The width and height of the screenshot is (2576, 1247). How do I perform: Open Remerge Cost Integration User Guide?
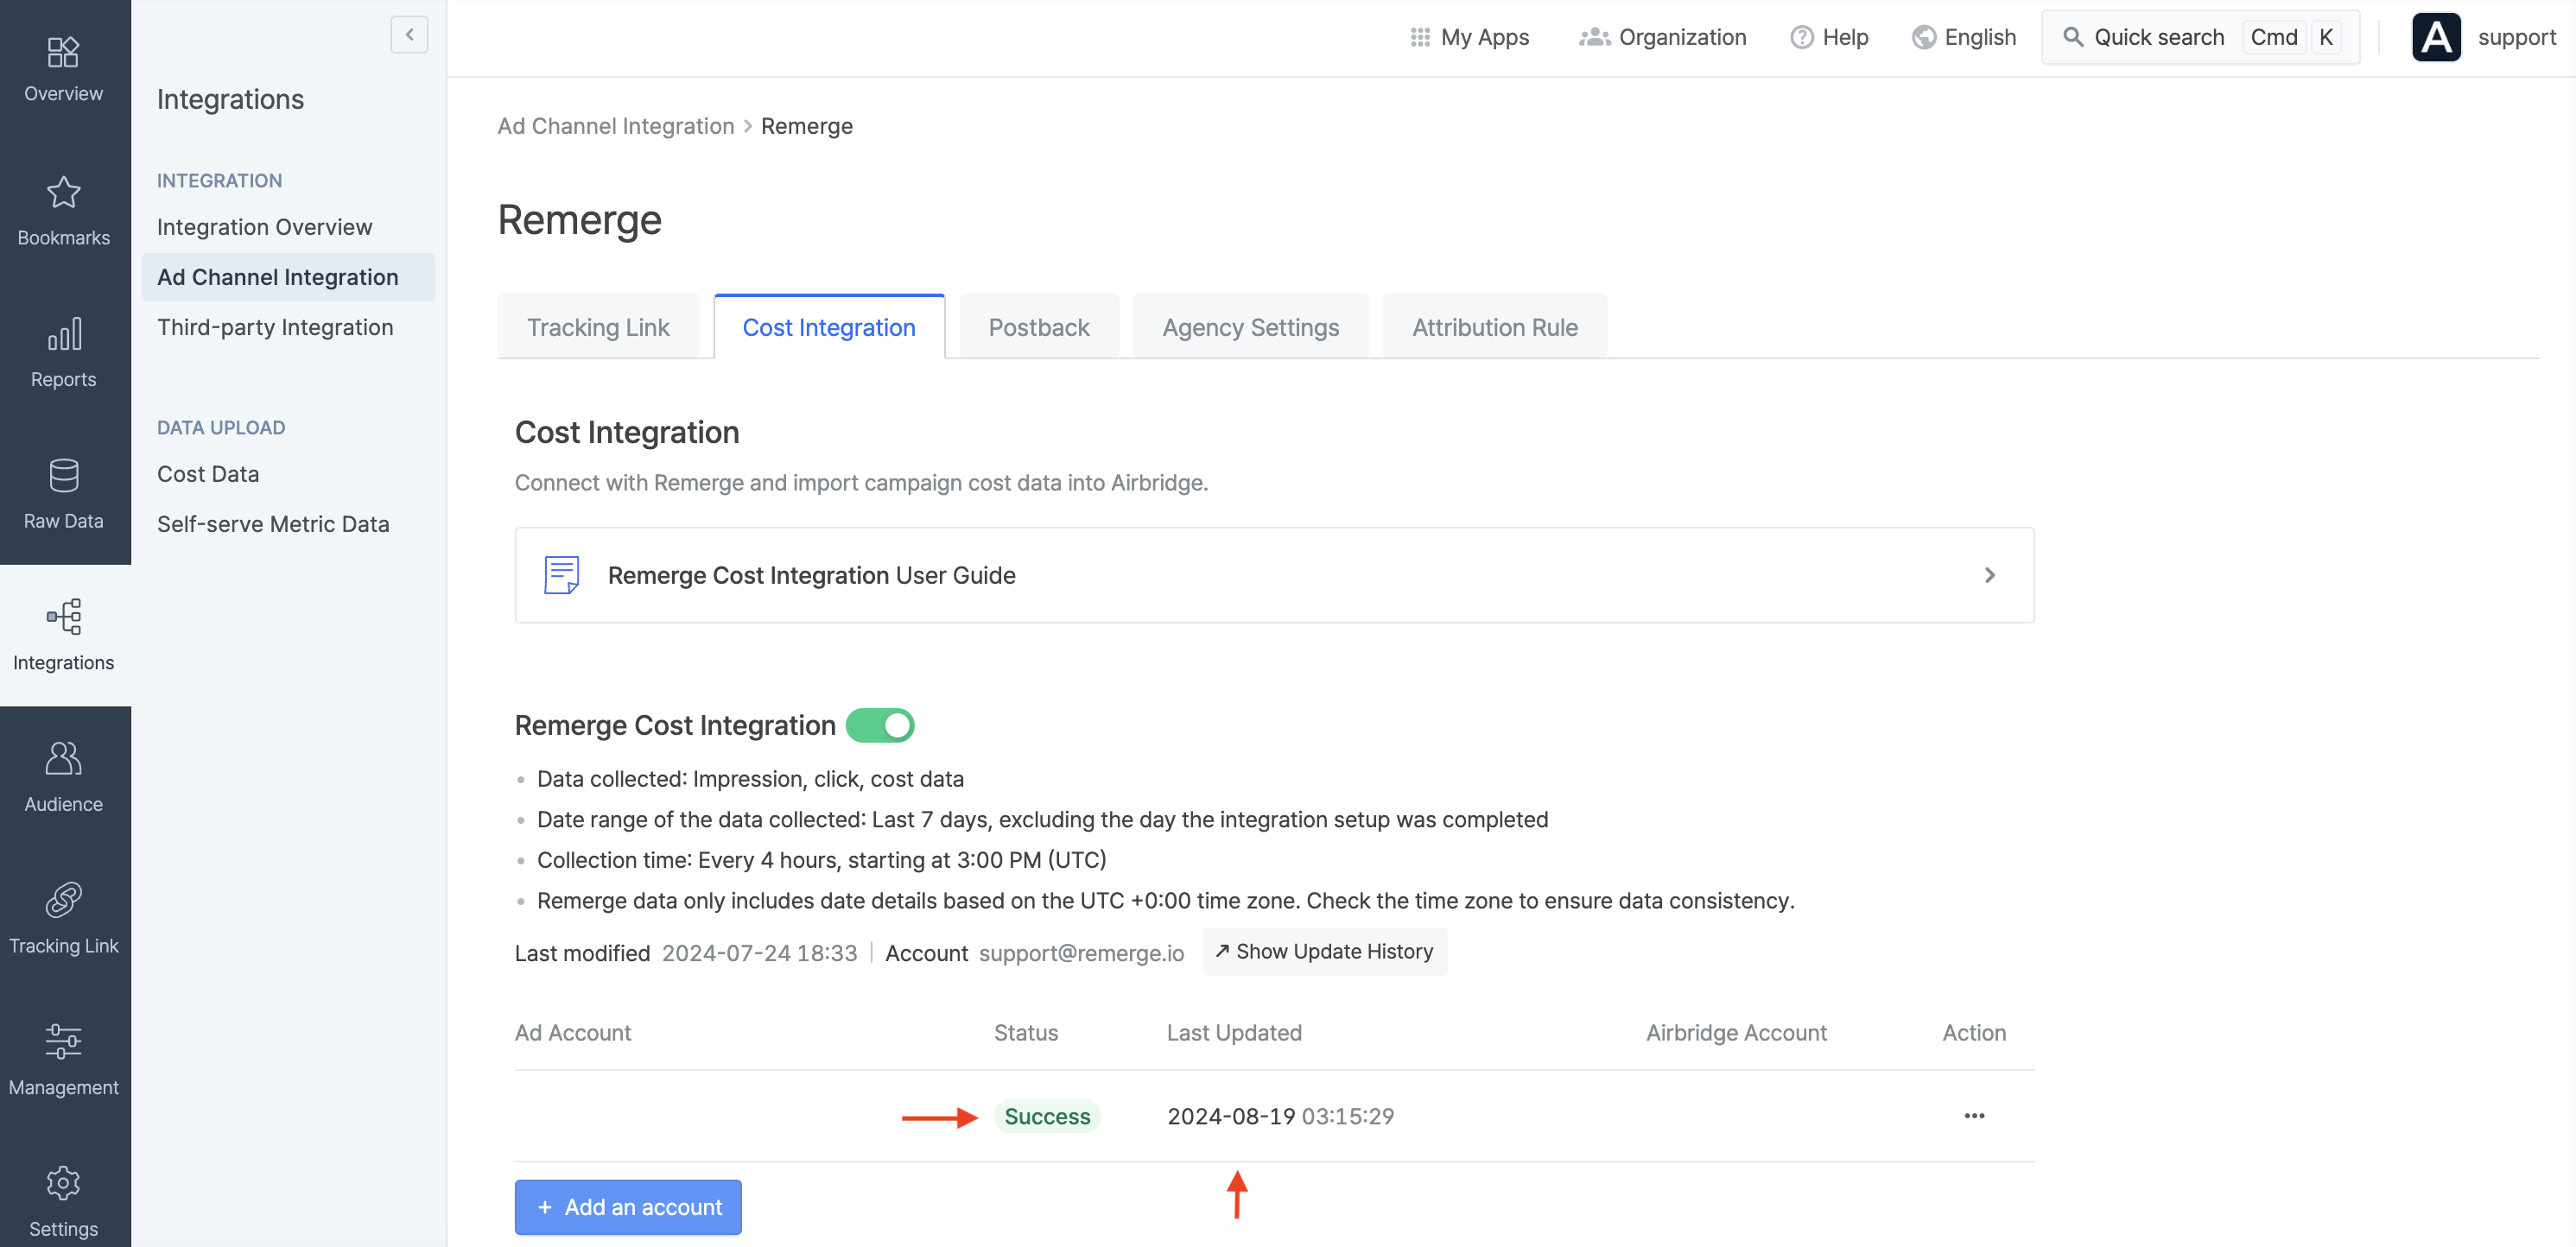tap(1274, 575)
